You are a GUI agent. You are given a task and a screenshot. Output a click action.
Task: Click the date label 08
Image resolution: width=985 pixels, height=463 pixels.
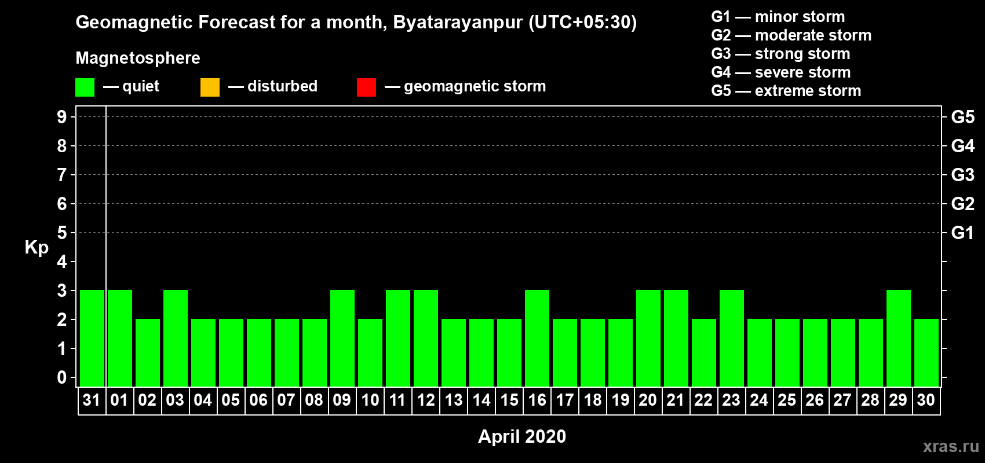pyautogui.click(x=314, y=400)
